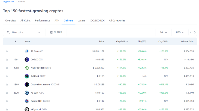
Task: Click the Pablo DEFI coin logo
Action: [27, 101]
